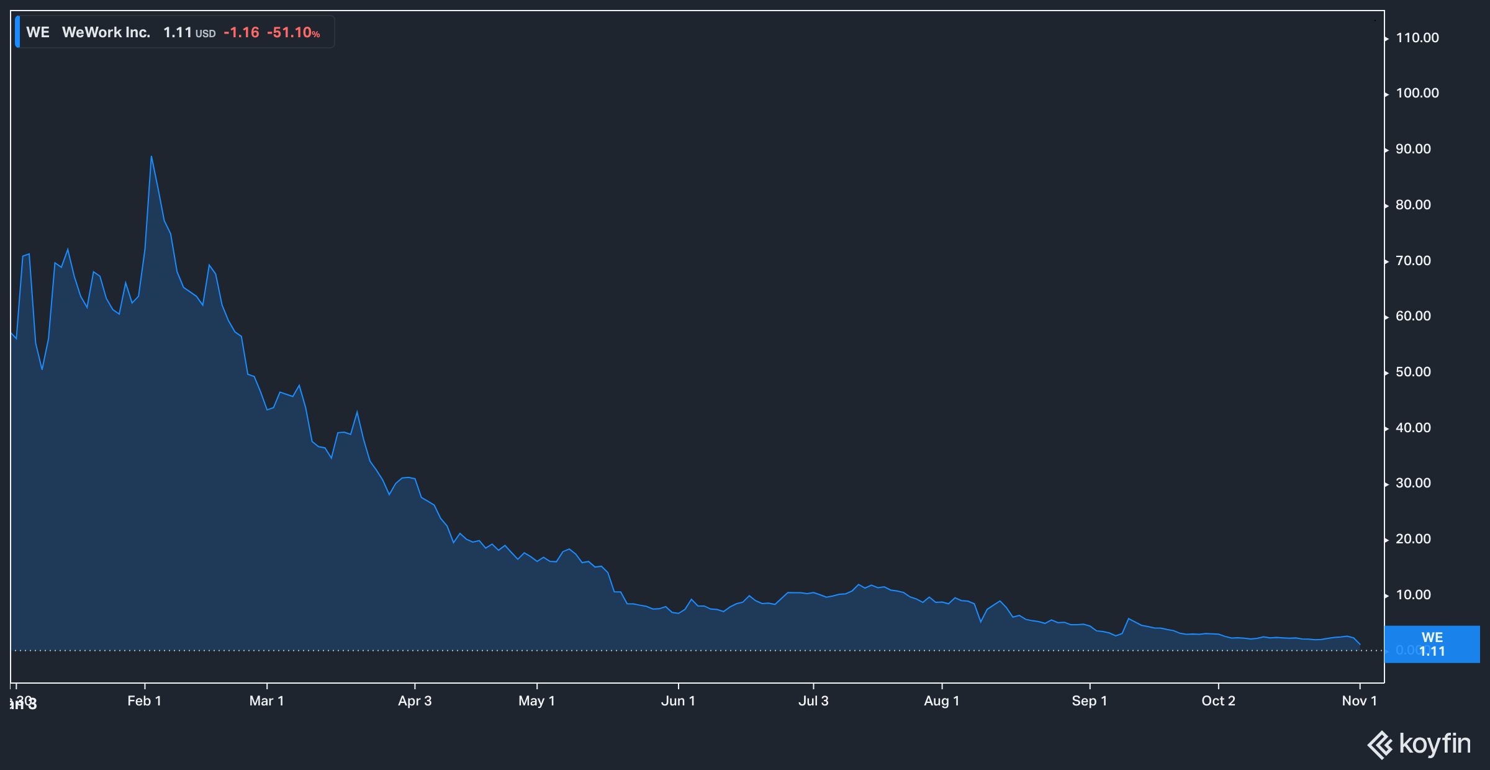Click the 90.00 y-axis label

click(x=1413, y=149)
